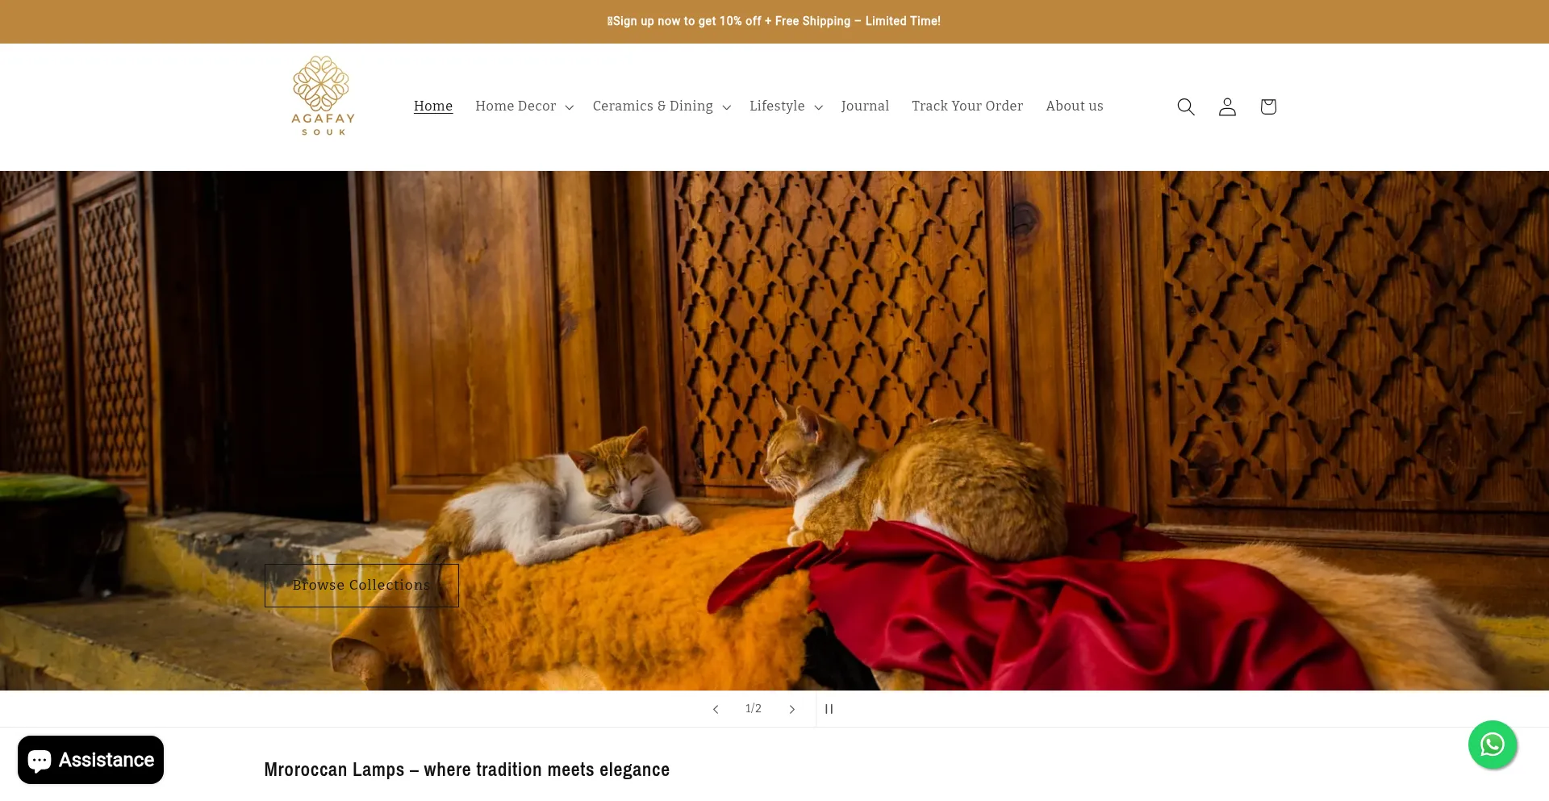Click the sign-up discount announcement banner
This screenshot has height=801, width=1549.
pyautogui.click(x=774, y=21)
